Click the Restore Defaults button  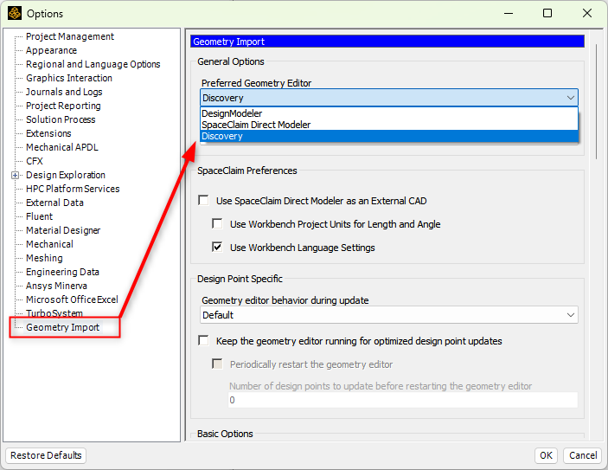[x=46, y=455]
